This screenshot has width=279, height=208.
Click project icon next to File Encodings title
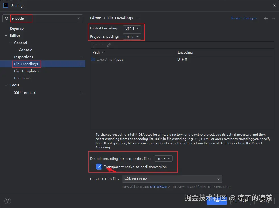138,18
